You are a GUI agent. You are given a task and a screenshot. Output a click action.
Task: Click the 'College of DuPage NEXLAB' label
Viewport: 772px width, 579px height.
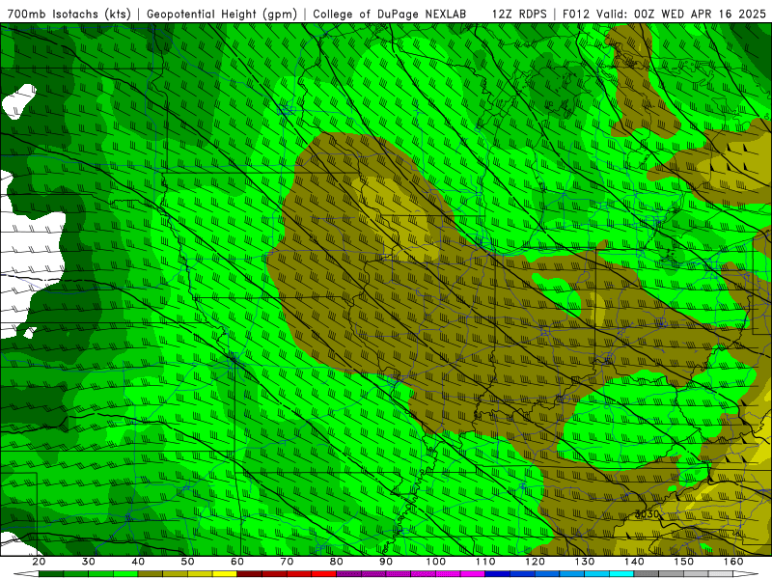[x=389, y=14]
